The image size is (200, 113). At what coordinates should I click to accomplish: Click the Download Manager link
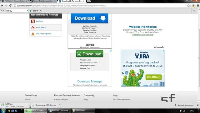(x=90, y=81)
